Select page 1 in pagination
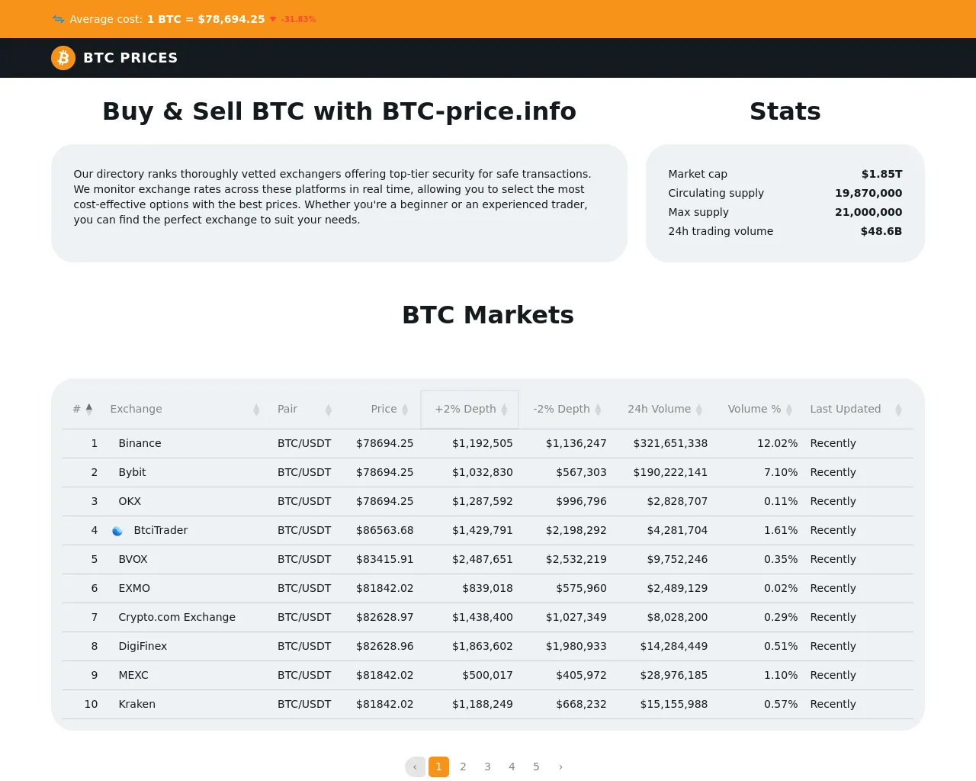This screenshot has height=781, width=976. coord(438,767)
